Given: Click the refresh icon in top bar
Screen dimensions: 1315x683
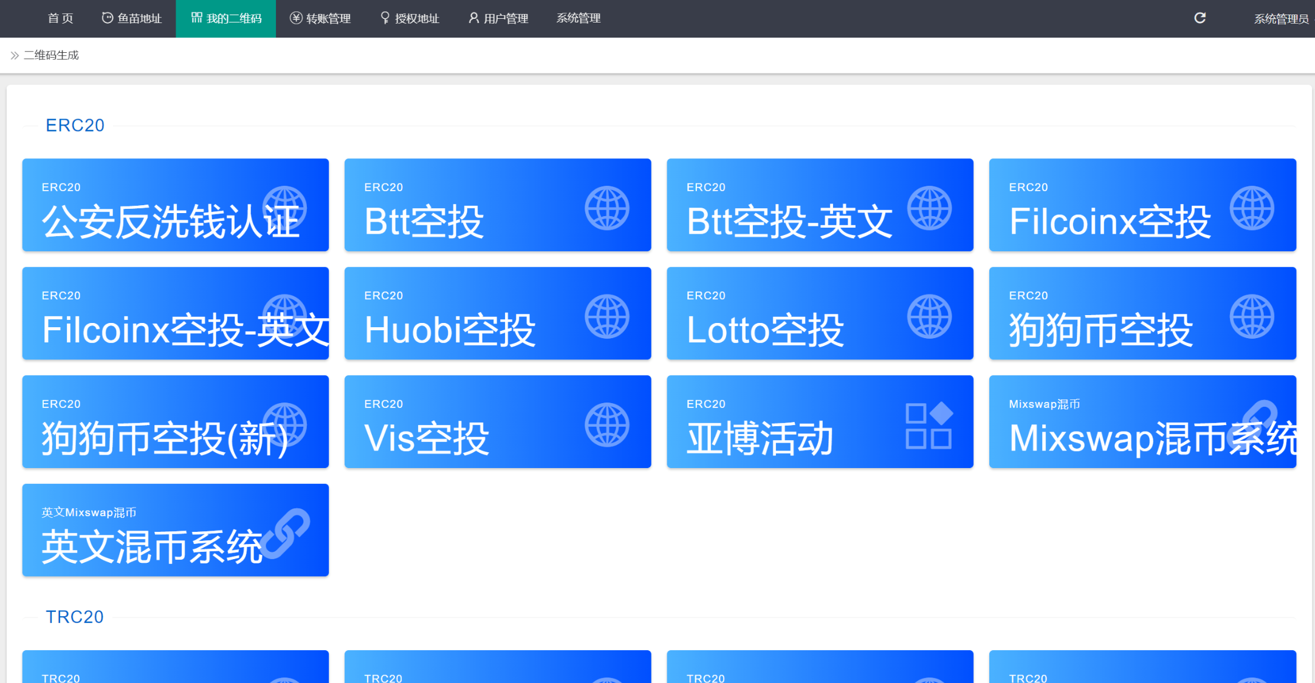Looking at the screenshot, I should [x=1200, y=18].
